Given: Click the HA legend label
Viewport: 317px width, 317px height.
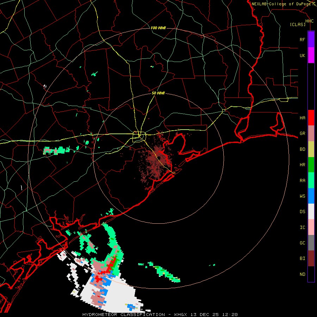Looking at the screenshot, I should click(302, 118).
